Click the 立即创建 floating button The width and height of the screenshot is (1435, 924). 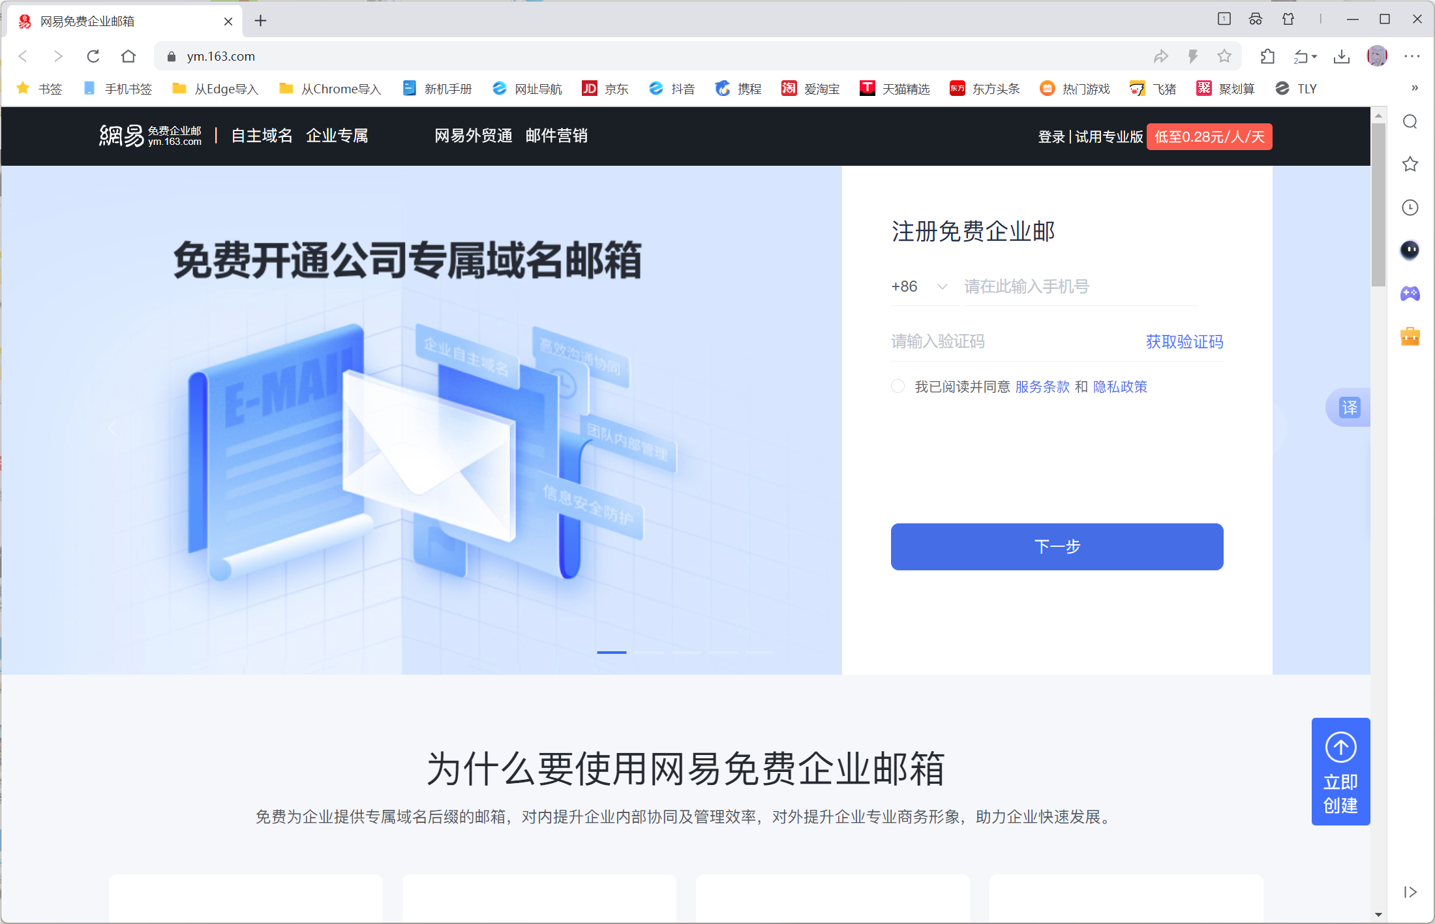(1340, 771)
